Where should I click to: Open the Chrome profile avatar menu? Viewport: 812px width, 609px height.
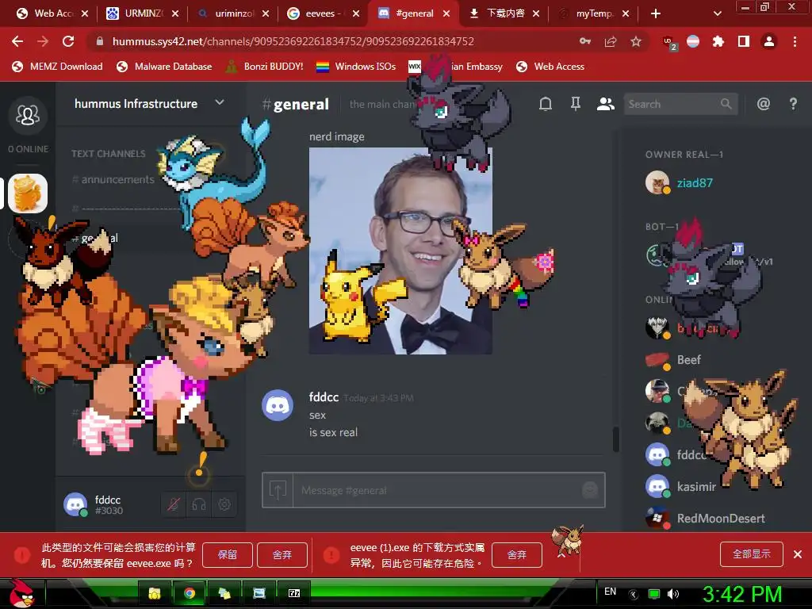pyautogui.click(x=769, y=41)
